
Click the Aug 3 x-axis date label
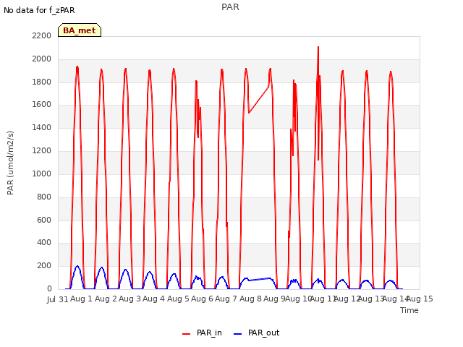(x=130, y=299)
